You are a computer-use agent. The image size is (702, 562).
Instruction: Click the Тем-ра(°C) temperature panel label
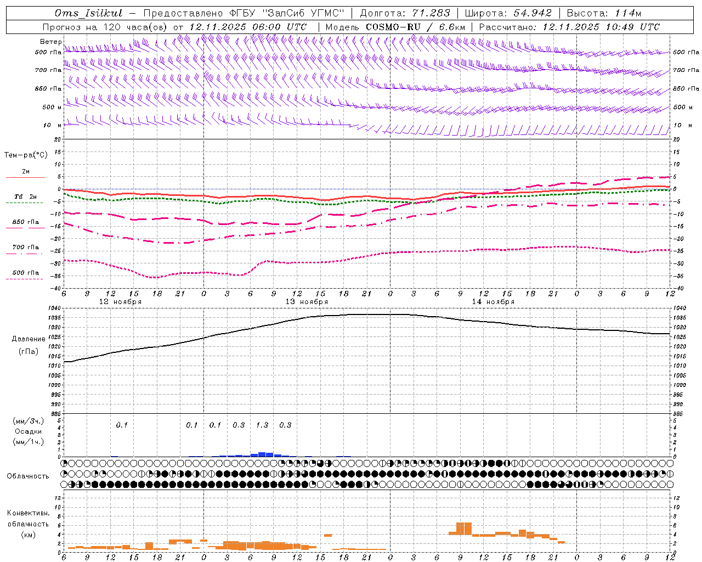pyautogui.click(x=26, y=155)
